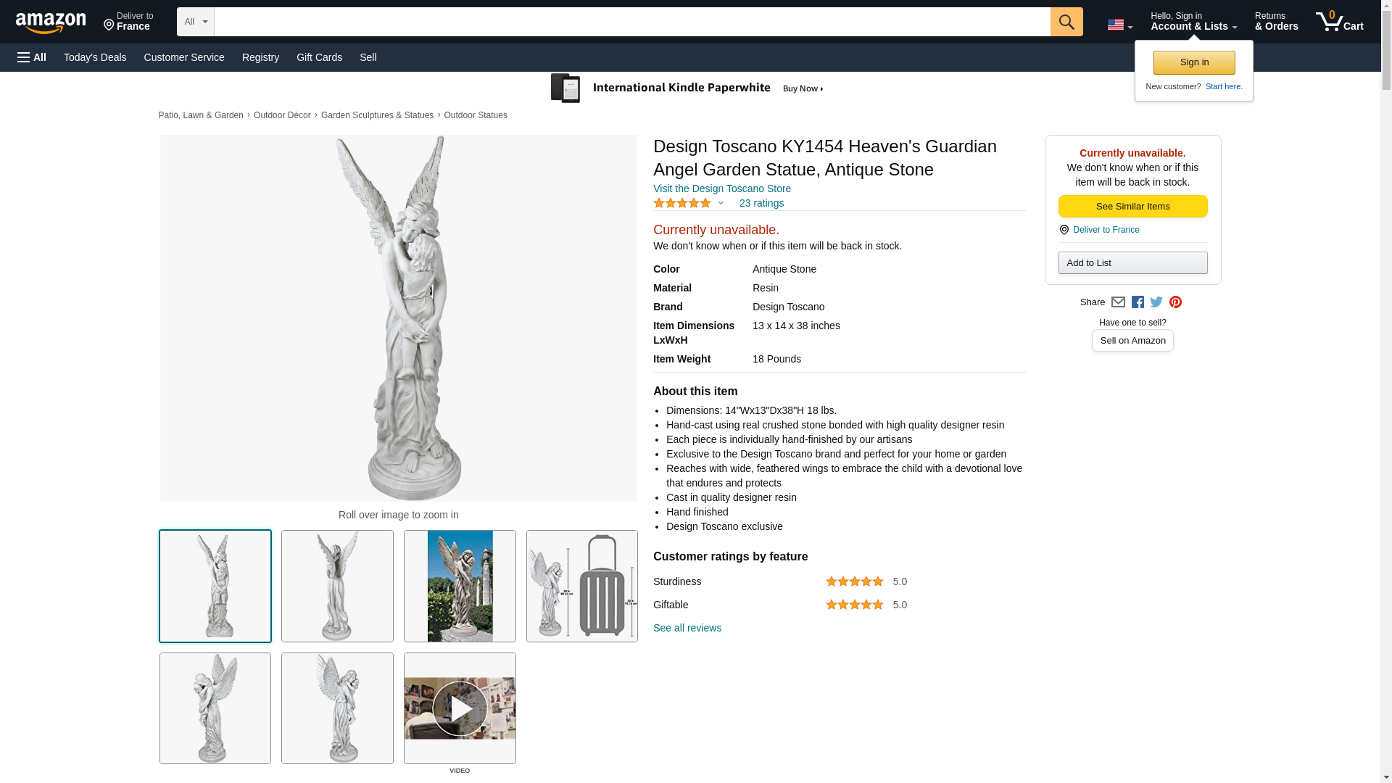Share product on Twitter icon
The width and height of the screenshot is (1392, 783).
(1156, 302)
